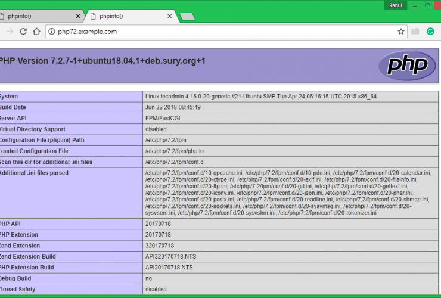The height and width of the screenshot is (298, 441).
Task: Close the first phpinfo() tab
Action: (78, 15)
